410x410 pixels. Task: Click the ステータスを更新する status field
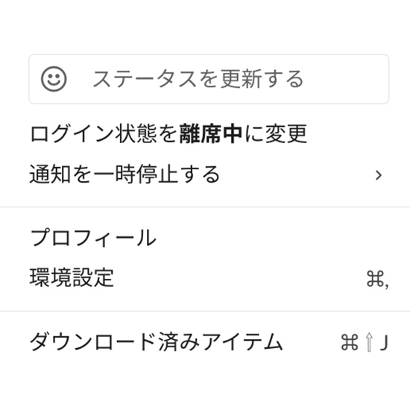209,79
